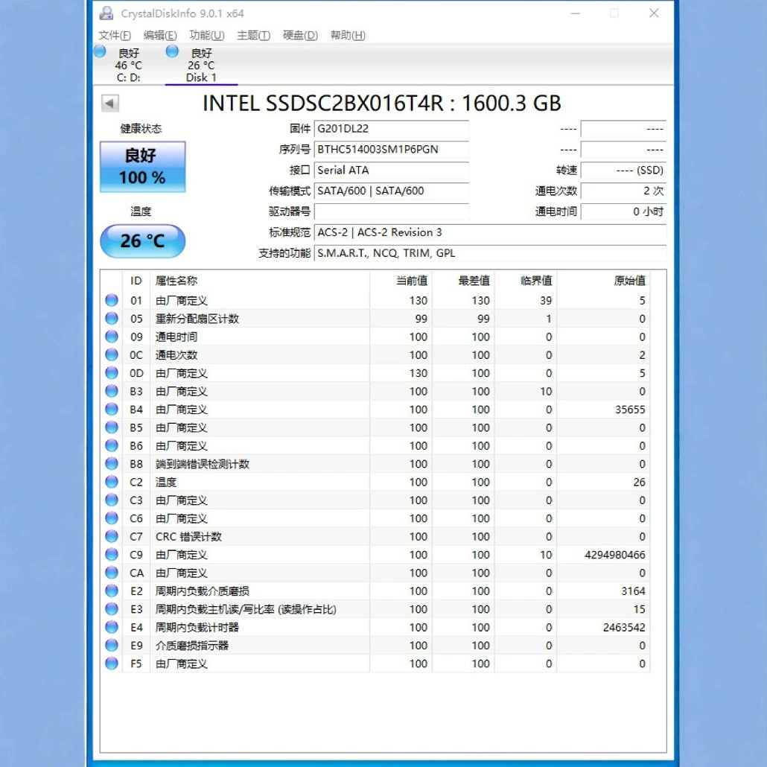Click the ID column header
This screenshot has width=767, height=767.
136,281
